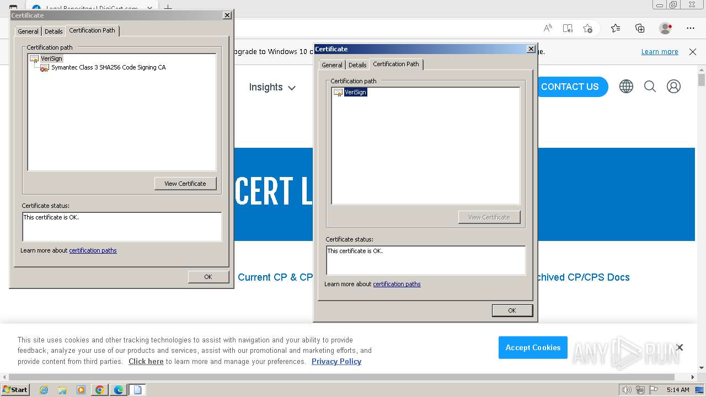706x397 pixels.
Task: Open the Collections icon in Edge toolbar
Action: pos(640,28)
